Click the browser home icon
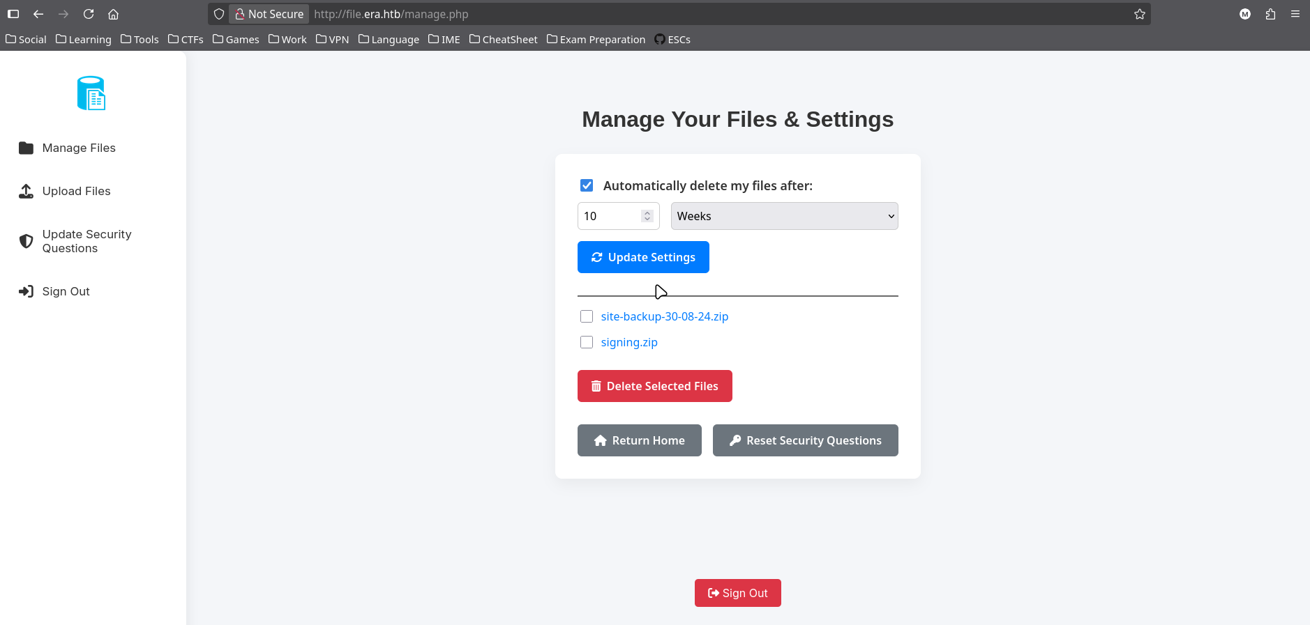The width and height of the screenshot is (1310, 625). [x=114, y=14]
